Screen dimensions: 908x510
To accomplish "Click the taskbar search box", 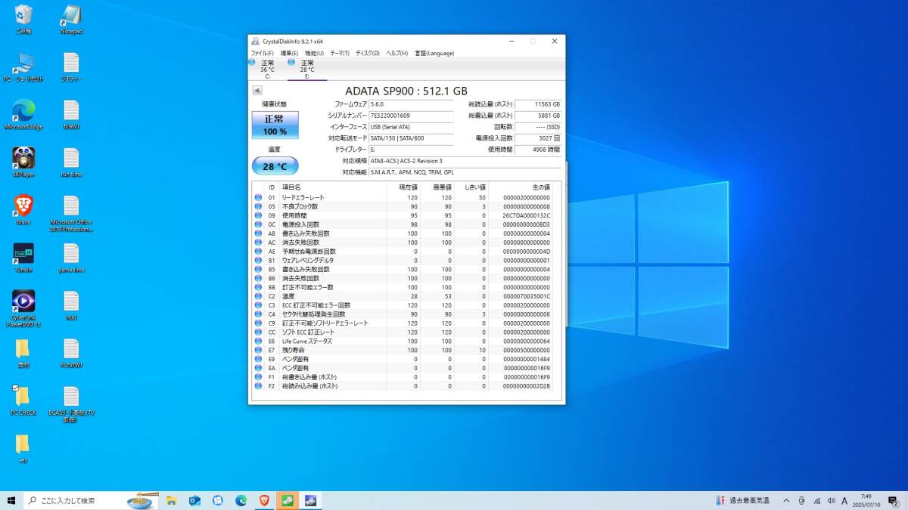I will 92,500.
